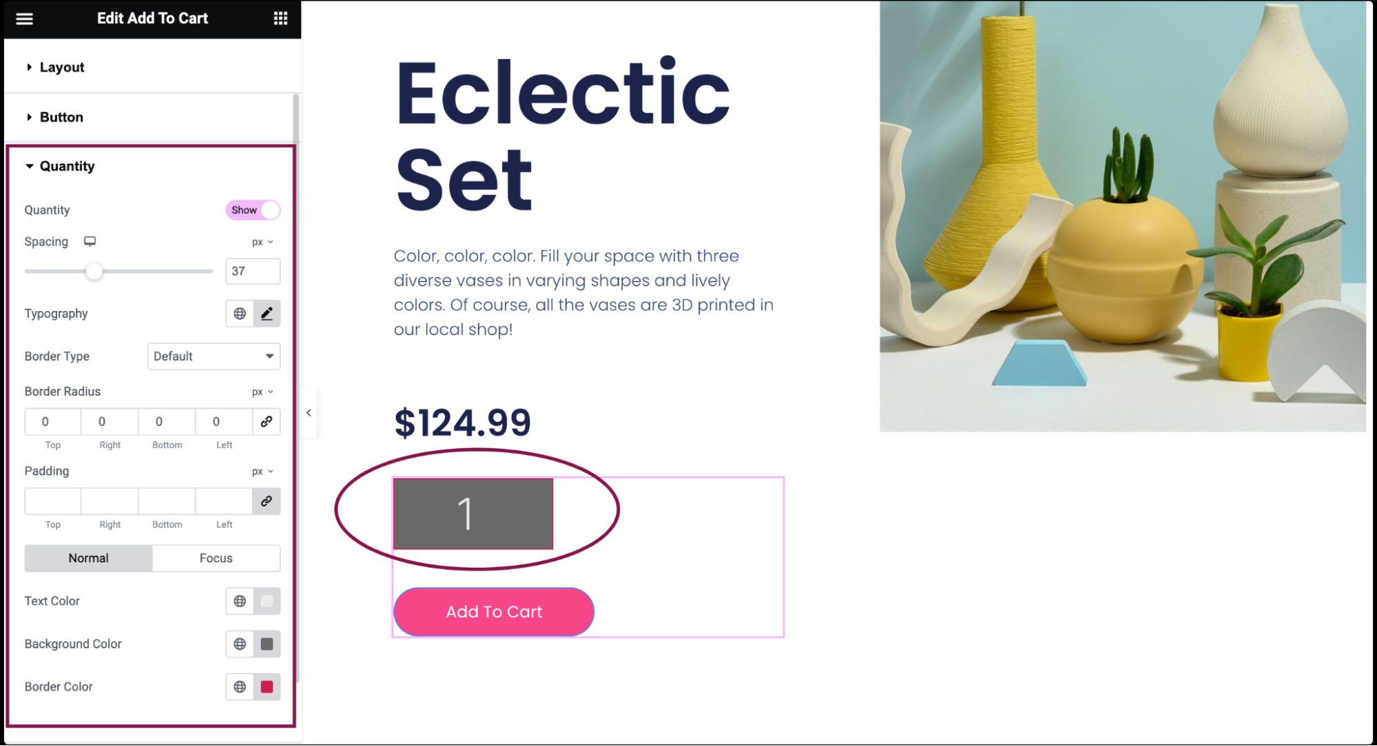Click the typography edit/pencil icon

[x=267, y=313]
